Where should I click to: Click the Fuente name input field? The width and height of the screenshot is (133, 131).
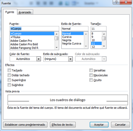[x=34, y=29]
